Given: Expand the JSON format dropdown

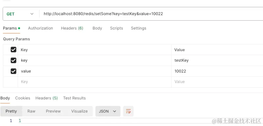Looking at the screenshot, I should click(108, 111).
